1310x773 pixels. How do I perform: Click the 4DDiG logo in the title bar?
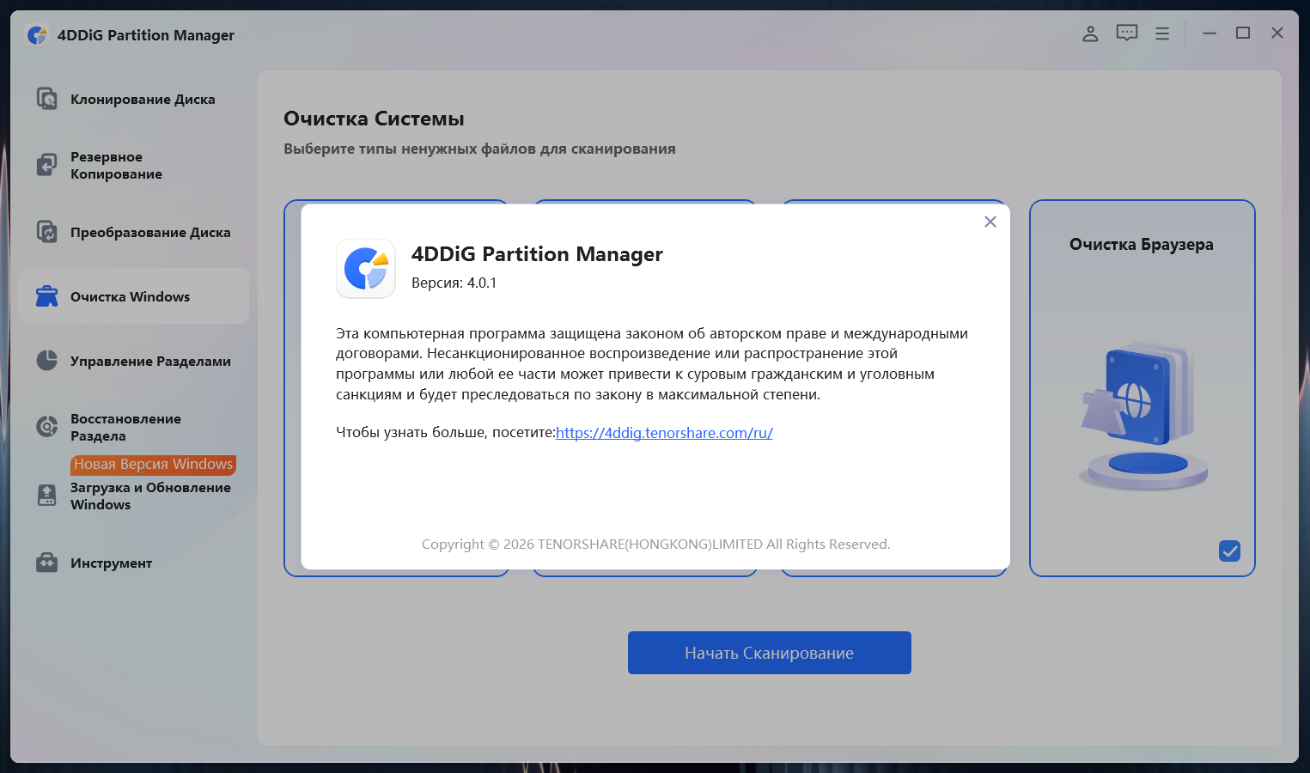click(37, 35)
